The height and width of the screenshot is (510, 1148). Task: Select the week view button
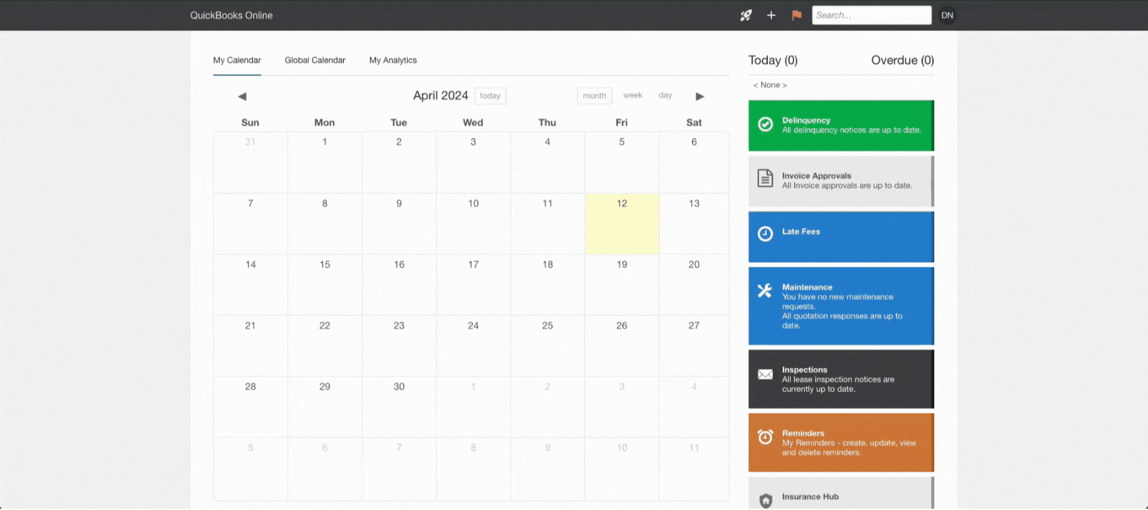(x=632, y=95)
